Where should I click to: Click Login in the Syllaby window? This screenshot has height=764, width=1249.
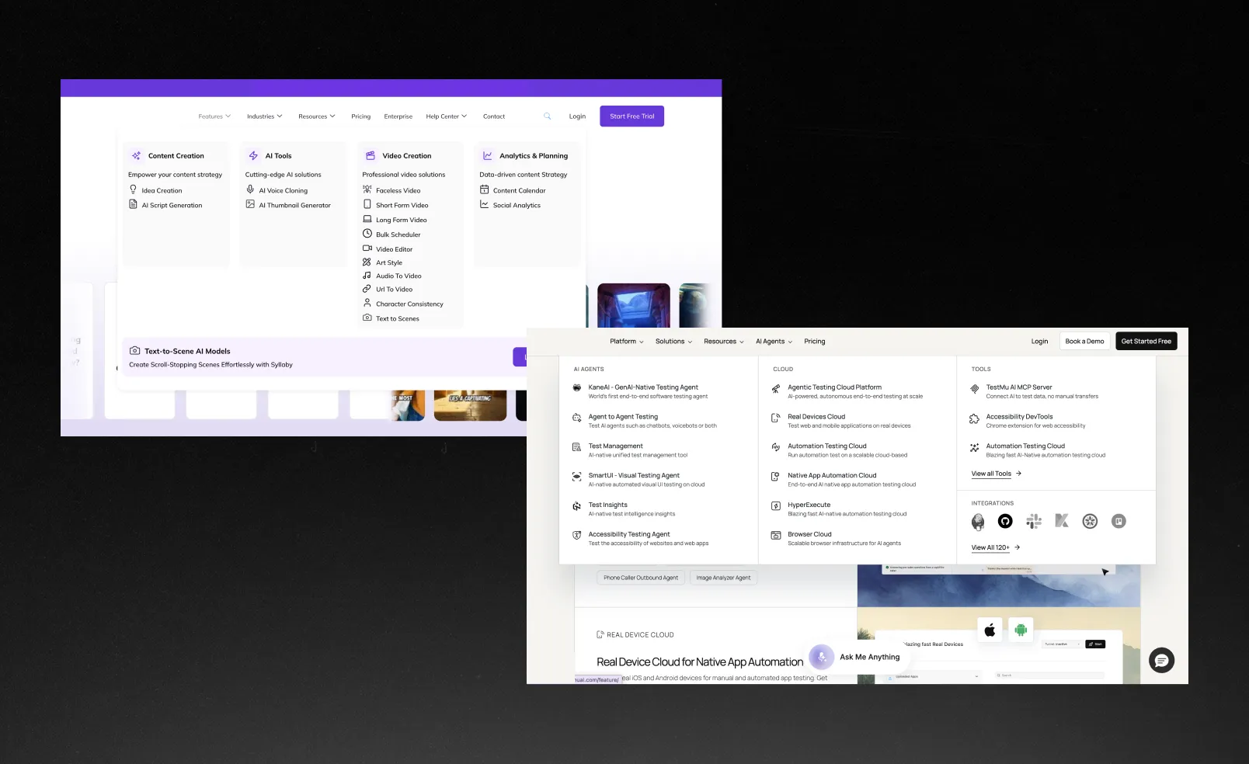577,116
